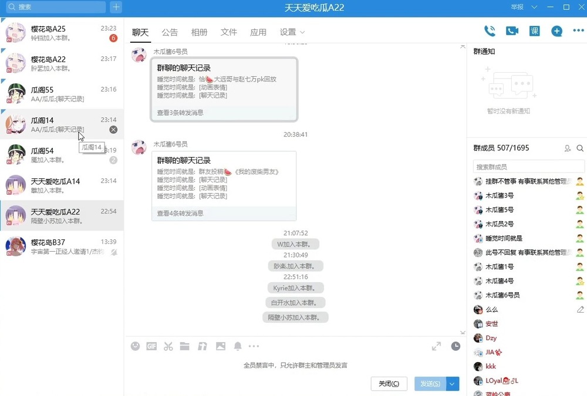Select the screenshot scissors tool
Viewport: 587px width, 396px height.
pyautogui.click(x=168, y=346)
